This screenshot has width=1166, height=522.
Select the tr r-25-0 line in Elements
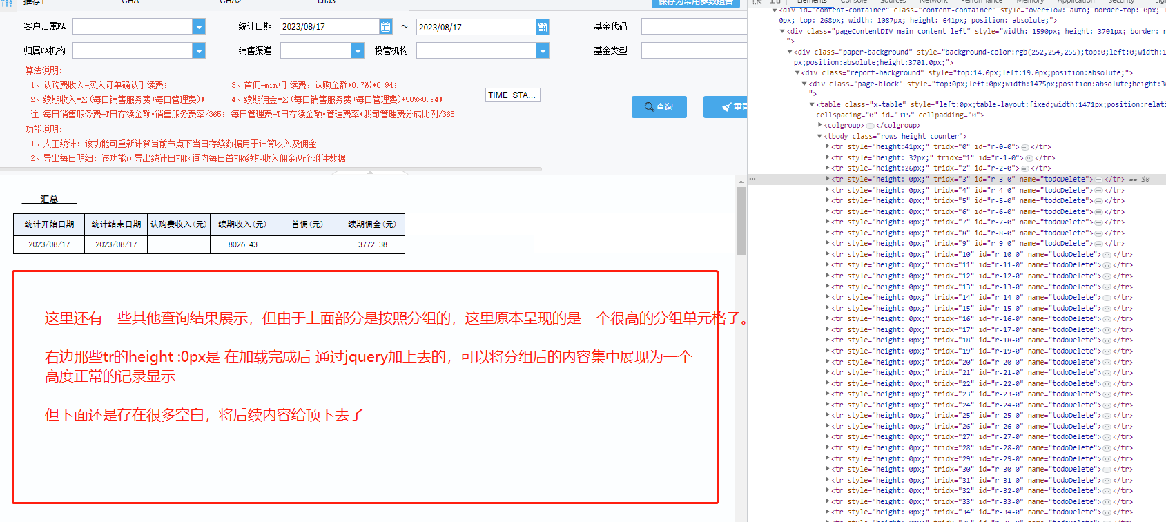point(957,416)
